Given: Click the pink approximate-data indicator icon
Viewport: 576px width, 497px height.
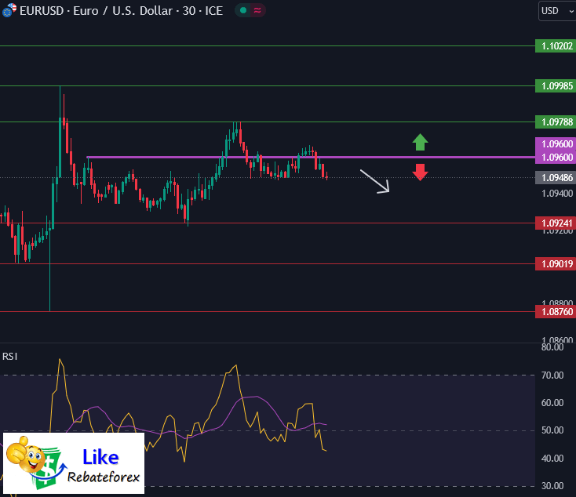Looking at the screenshot, I should tap(257, 11).
